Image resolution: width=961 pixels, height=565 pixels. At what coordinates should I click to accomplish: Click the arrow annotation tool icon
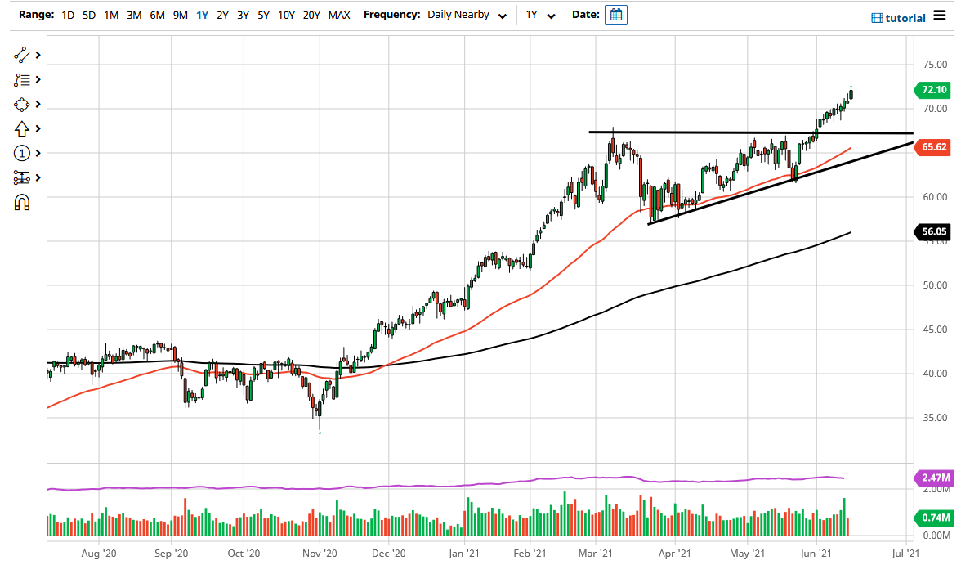[22, 128]
